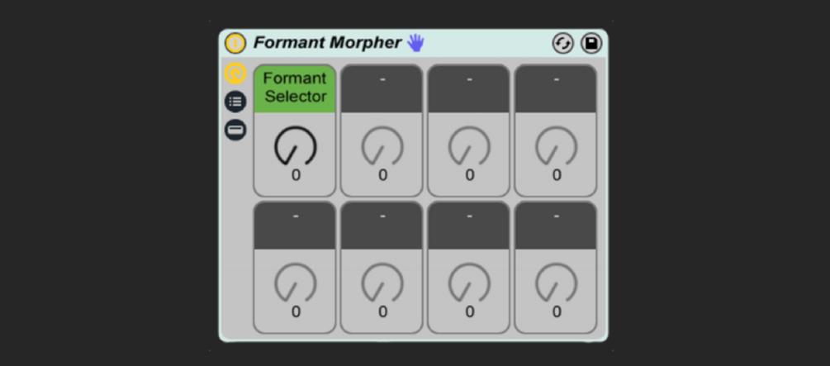Show devices with the bottom sidebar icon
Image resolution: width=830 pixels, height=366 pixels.
(x=235, y=129)
